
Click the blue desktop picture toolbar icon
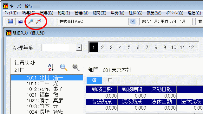[x=10, y=21]
